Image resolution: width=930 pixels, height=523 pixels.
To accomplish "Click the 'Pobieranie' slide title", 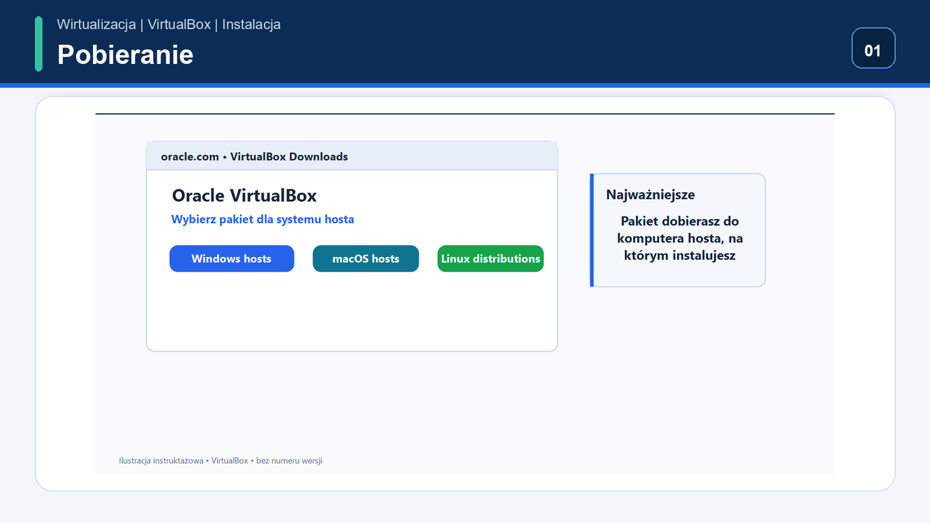I will 126,55.
